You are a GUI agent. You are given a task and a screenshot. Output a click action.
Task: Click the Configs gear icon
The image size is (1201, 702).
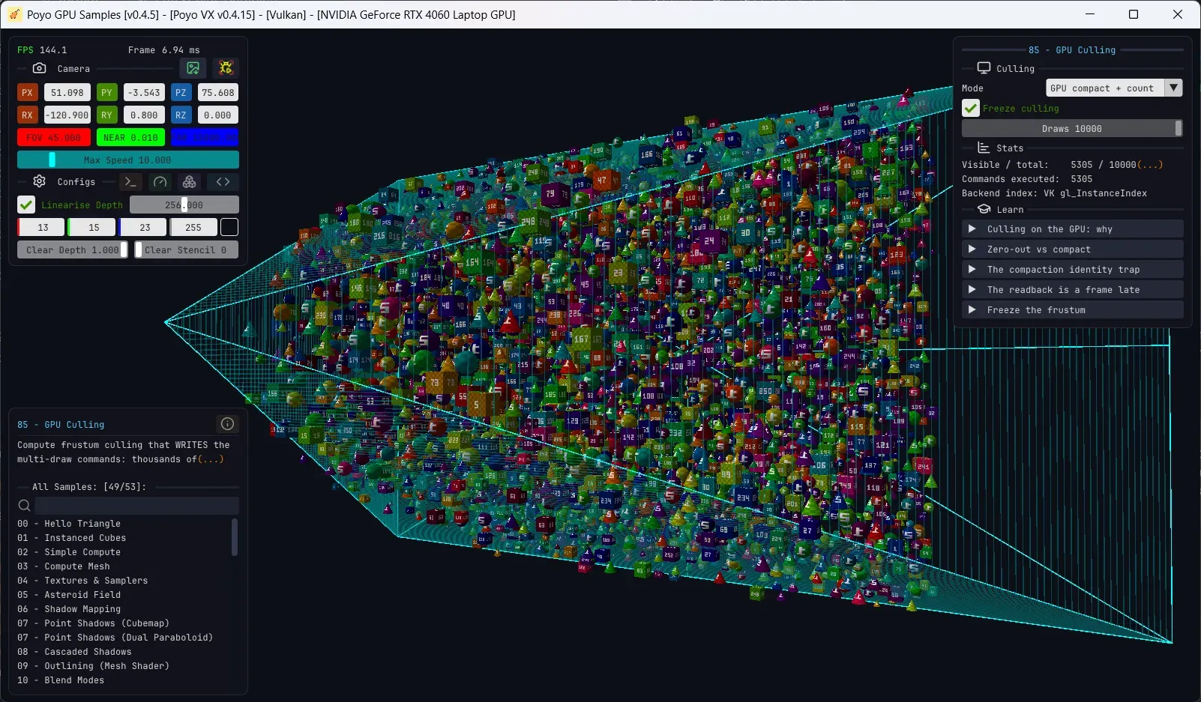pyautogui.click(x=40, y=181)
